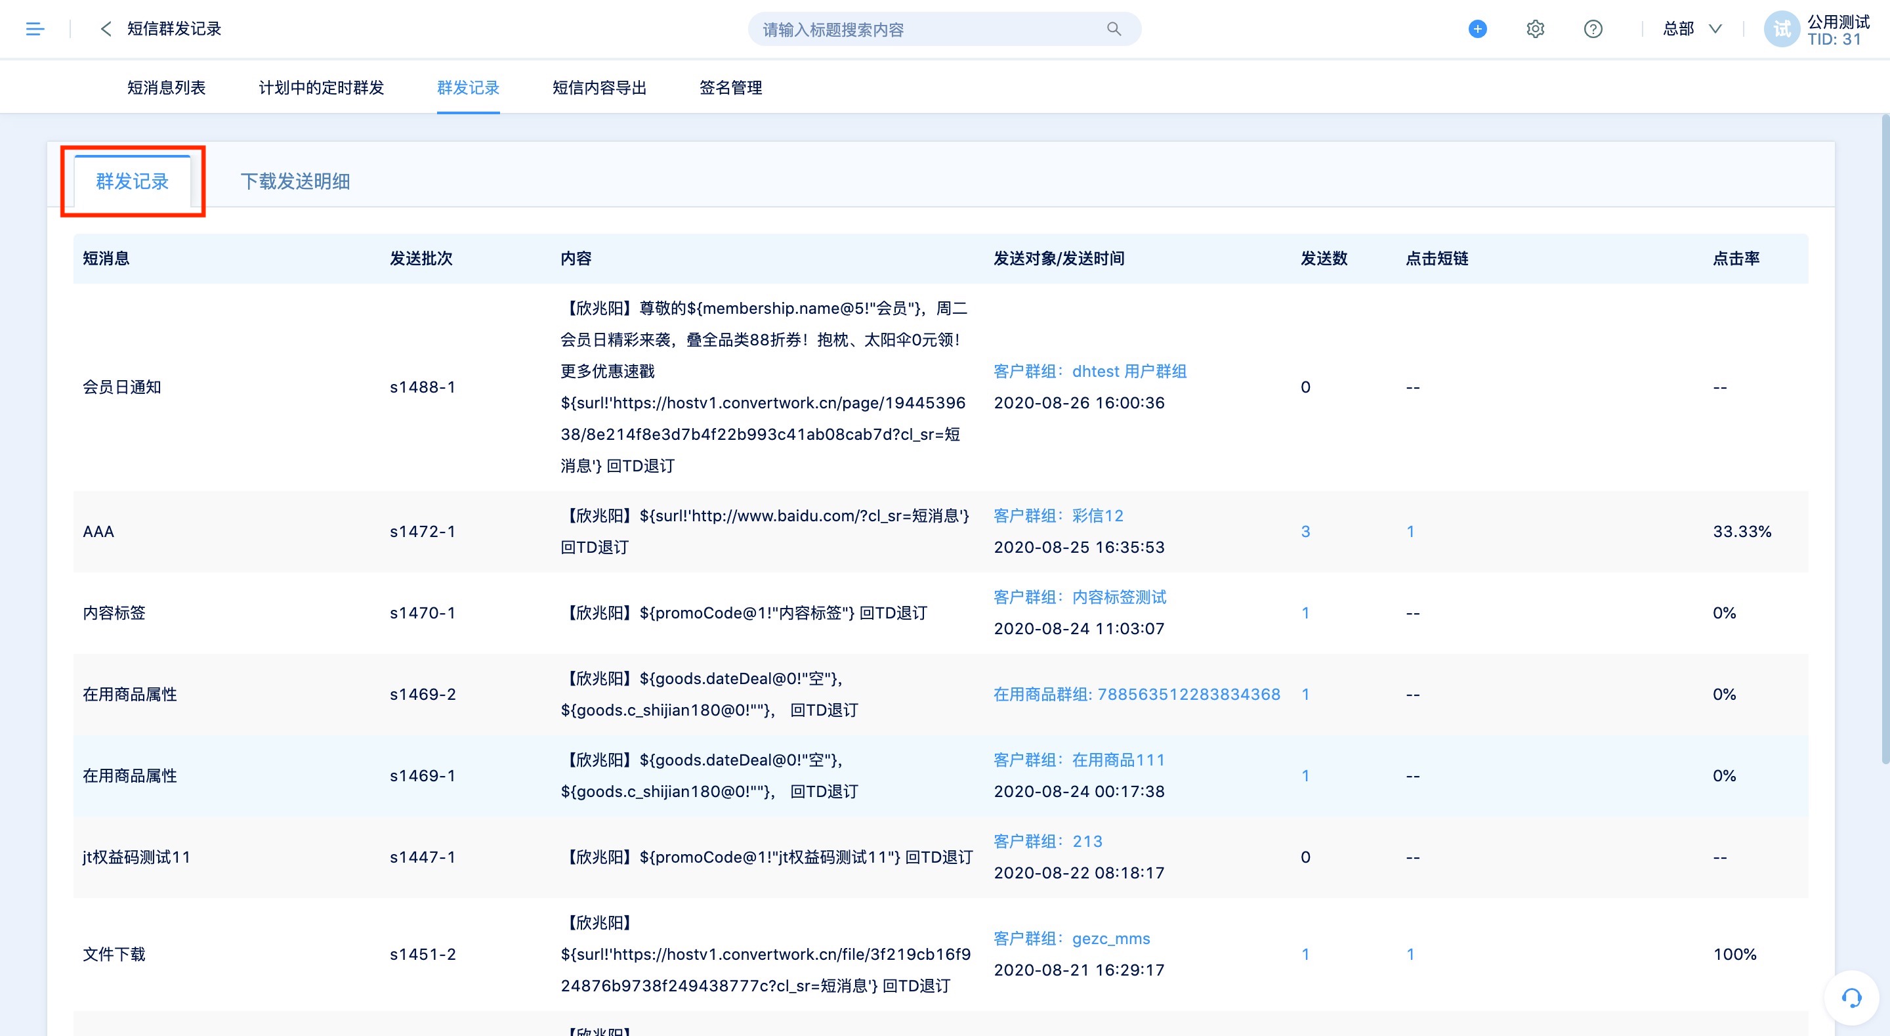Click the 内容标签 message name
This screenshot has width=1890, height=1036.
114,613
